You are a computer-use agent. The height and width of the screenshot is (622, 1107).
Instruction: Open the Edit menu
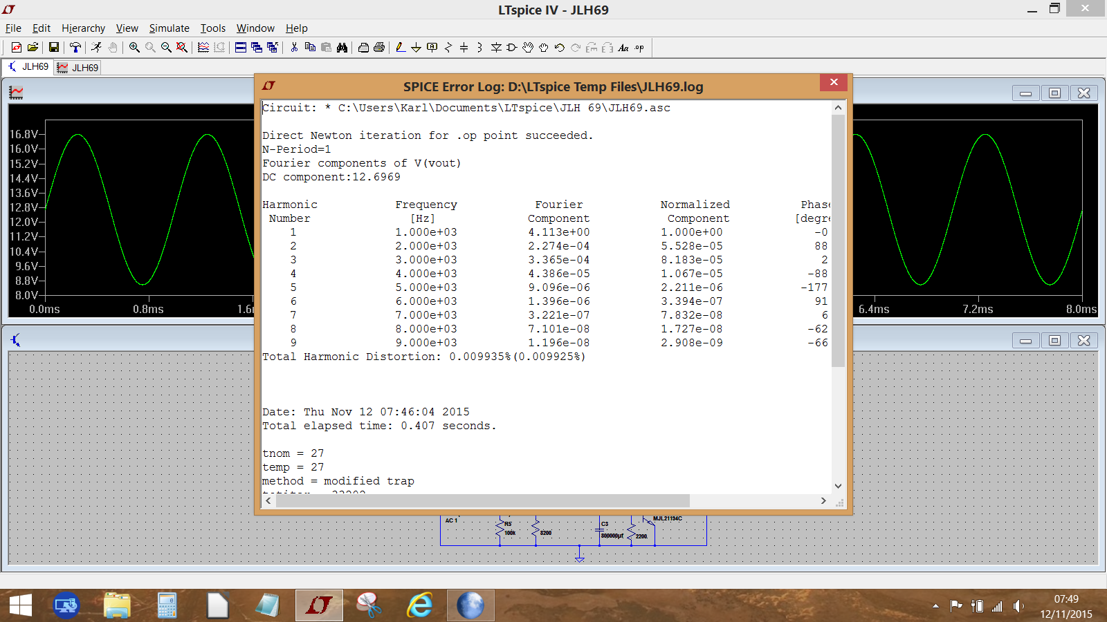[x=42, y=28]
